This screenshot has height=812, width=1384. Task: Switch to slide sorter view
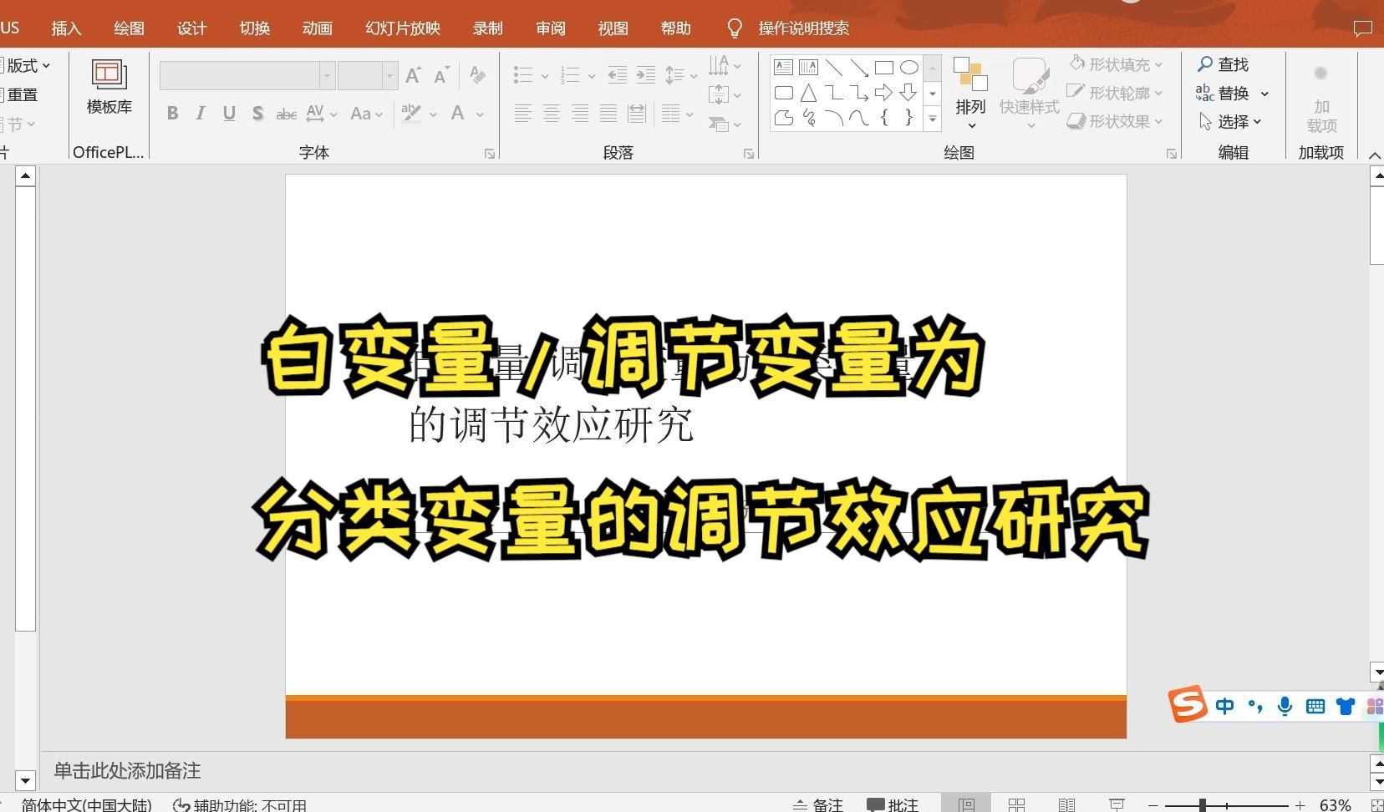(1016, 804)
